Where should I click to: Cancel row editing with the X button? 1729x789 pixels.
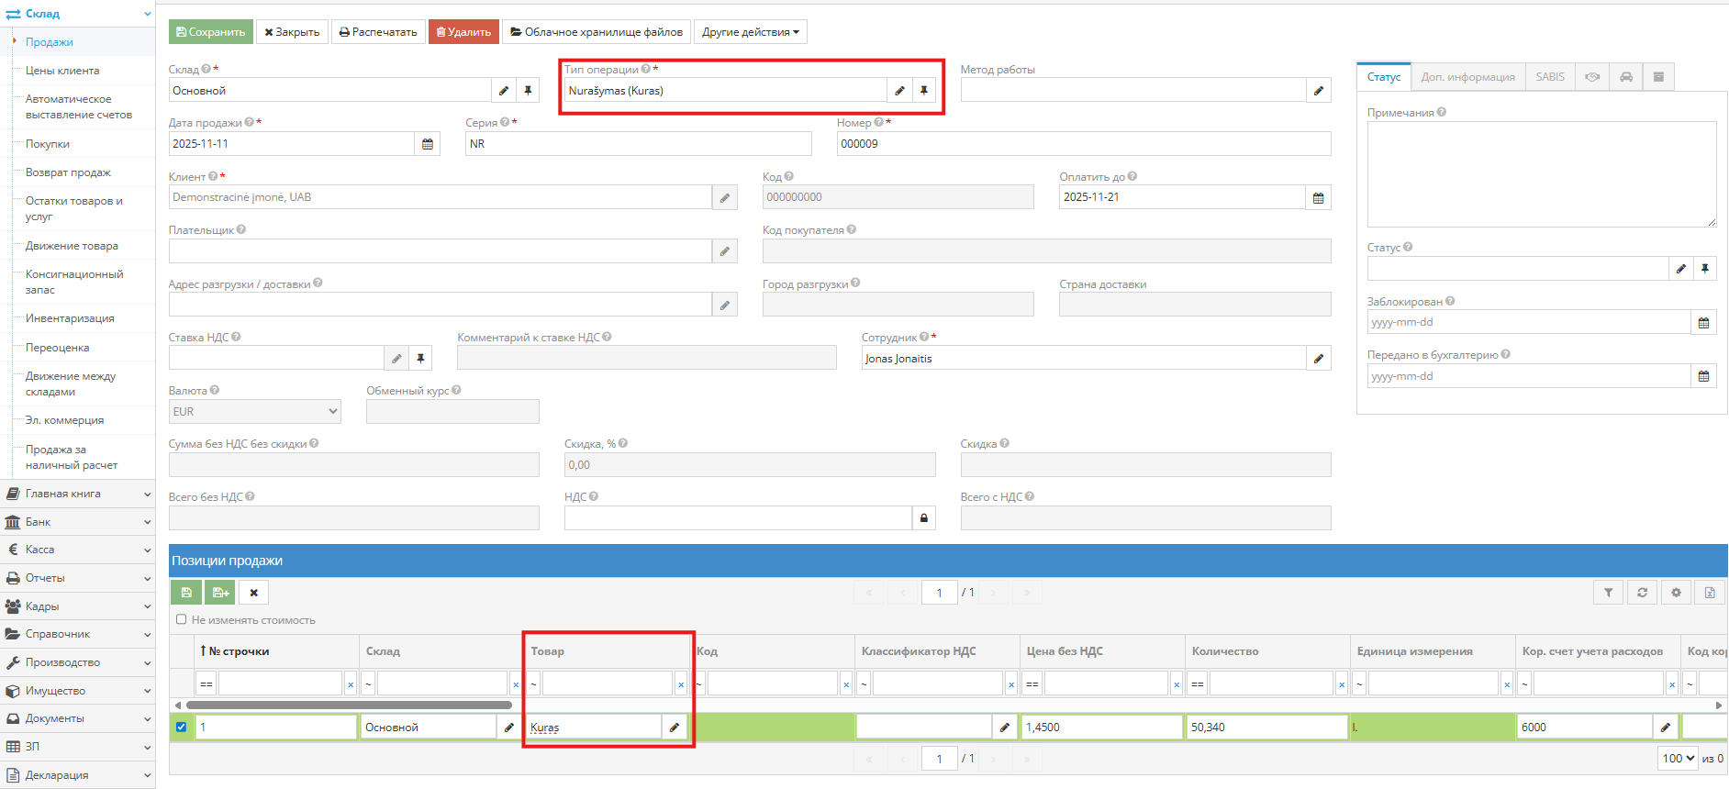coord(254,593)
